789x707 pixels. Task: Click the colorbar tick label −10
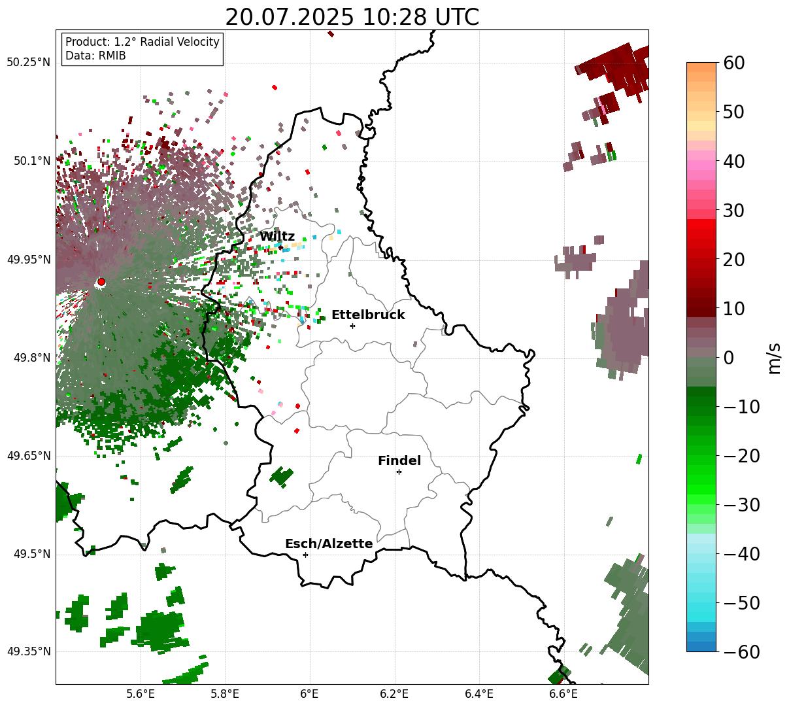point(742,406)
